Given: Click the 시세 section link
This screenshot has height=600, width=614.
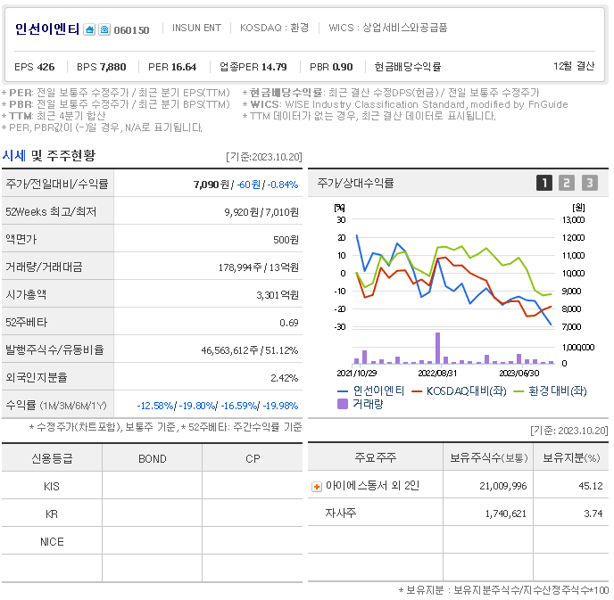Looking at the screenshot, I should pos(14,156).
